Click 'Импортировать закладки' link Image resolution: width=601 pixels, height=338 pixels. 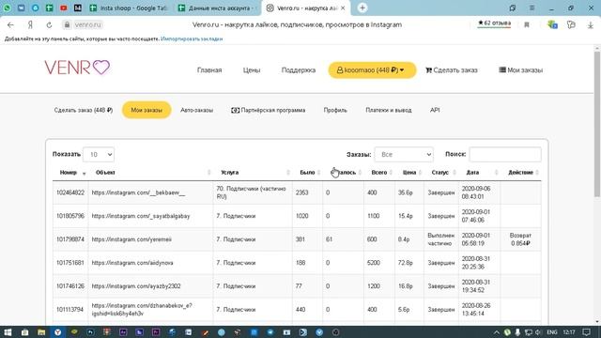coord(192,38)
